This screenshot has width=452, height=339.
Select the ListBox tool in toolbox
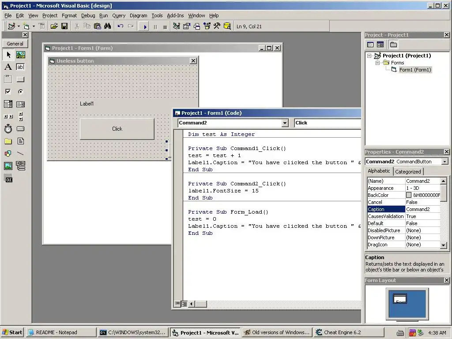20,104
